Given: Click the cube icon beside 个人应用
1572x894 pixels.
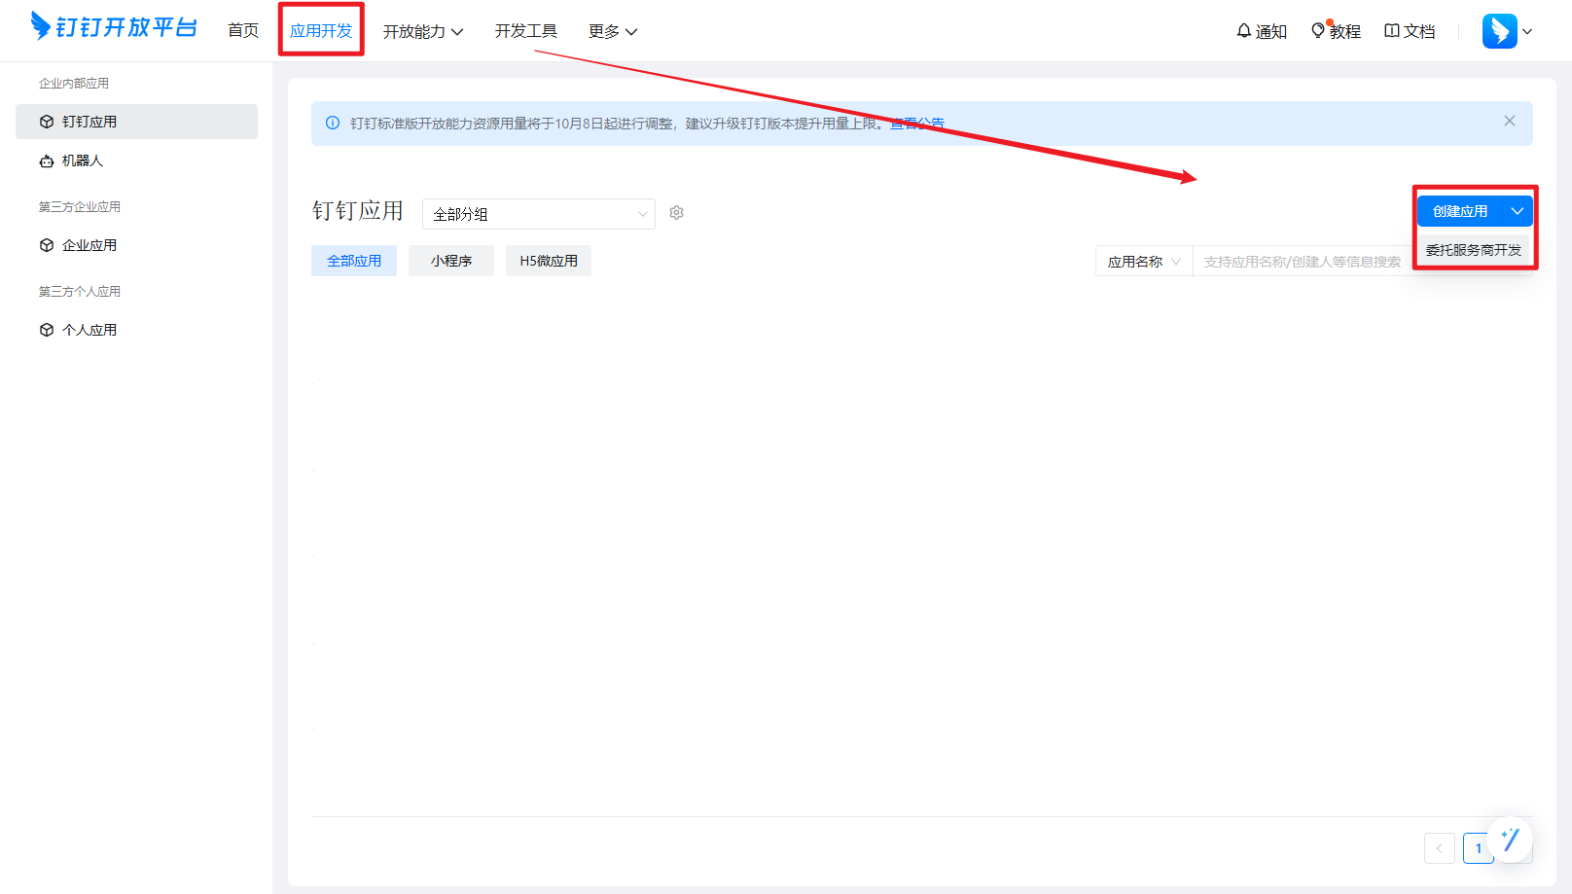Looking at the screenshot, I should 47,330.
